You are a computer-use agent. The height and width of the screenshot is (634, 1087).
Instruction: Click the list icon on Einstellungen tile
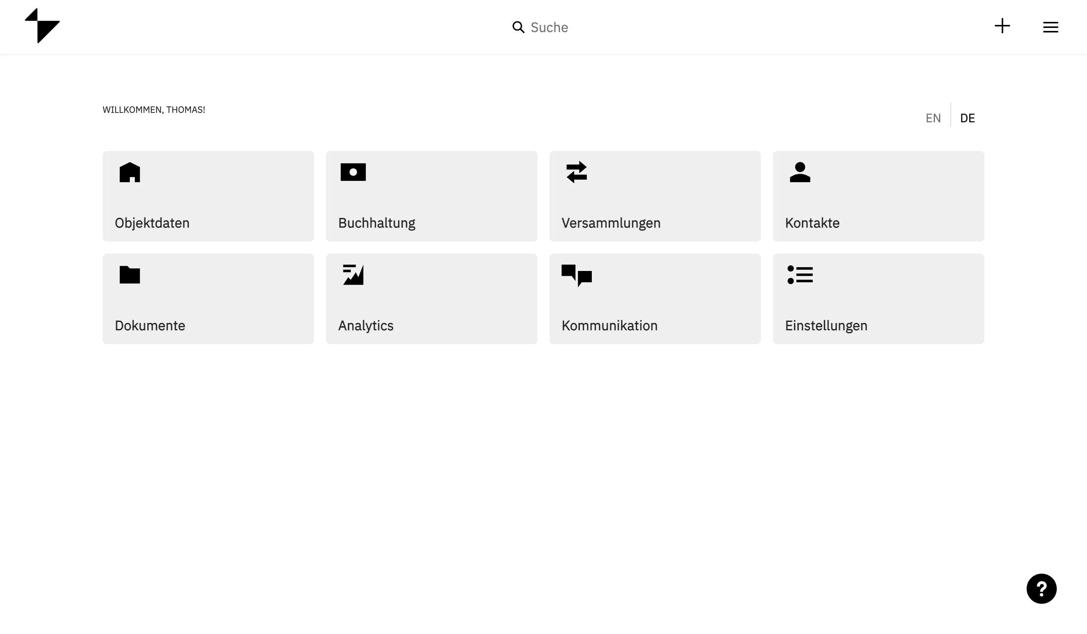800,275
